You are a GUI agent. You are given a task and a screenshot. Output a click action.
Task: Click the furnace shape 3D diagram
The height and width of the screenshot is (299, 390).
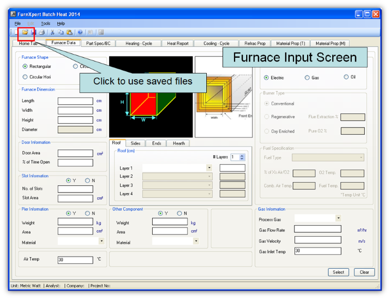[x=151, y=97]
